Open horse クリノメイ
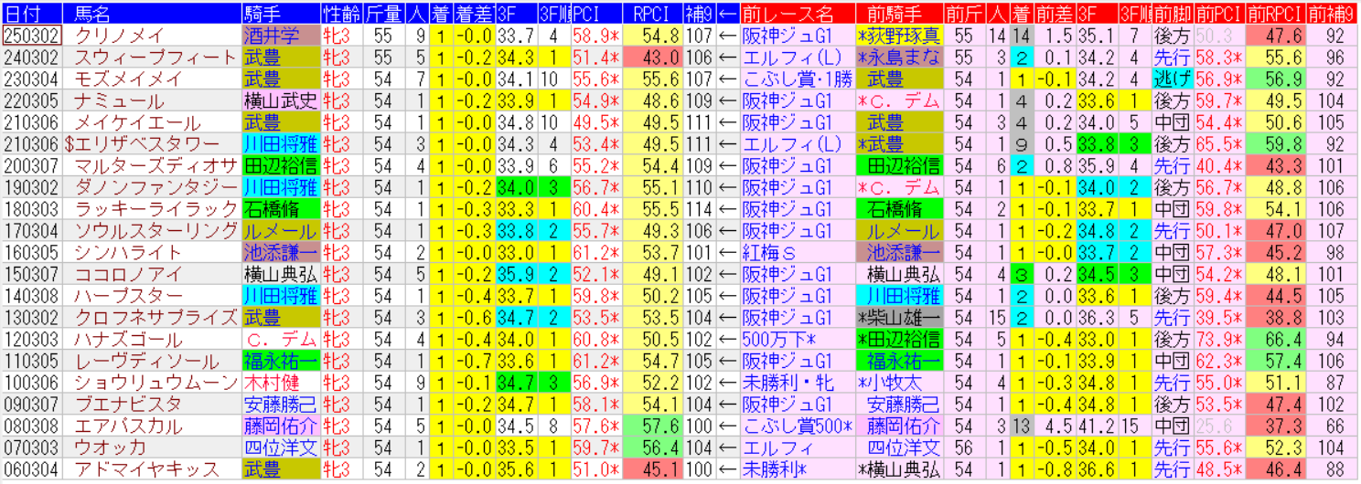 click(x=119, y=36)
